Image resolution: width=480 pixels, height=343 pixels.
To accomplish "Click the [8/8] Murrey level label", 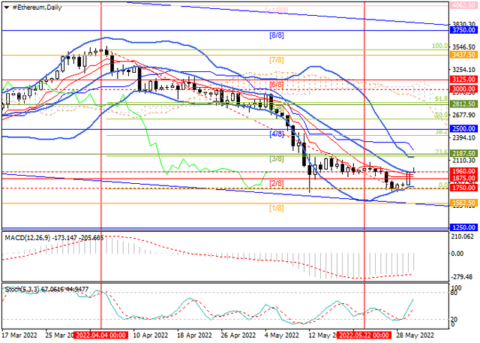I will click(277, 35).
